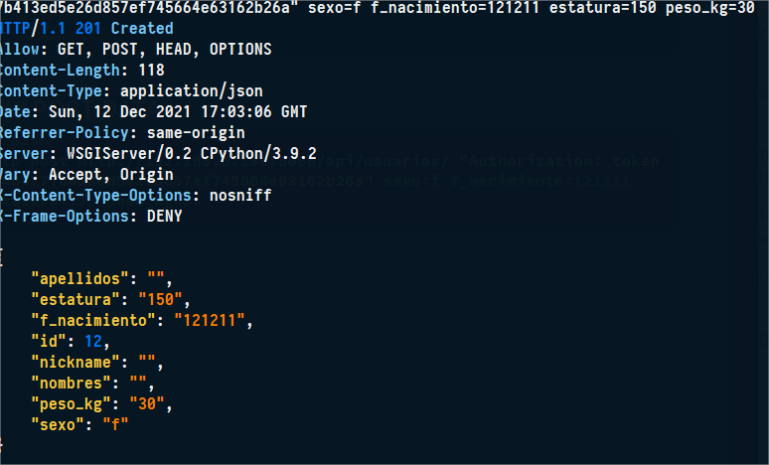The image size is (769, 465).
Task: Click the same-origin Referrer-Policy value
Action: tap(196, 132)
